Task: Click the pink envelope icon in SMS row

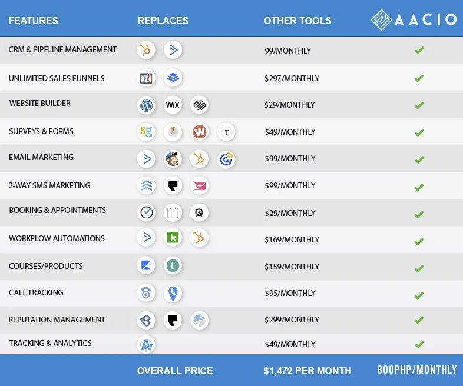Action: point(200,186)
